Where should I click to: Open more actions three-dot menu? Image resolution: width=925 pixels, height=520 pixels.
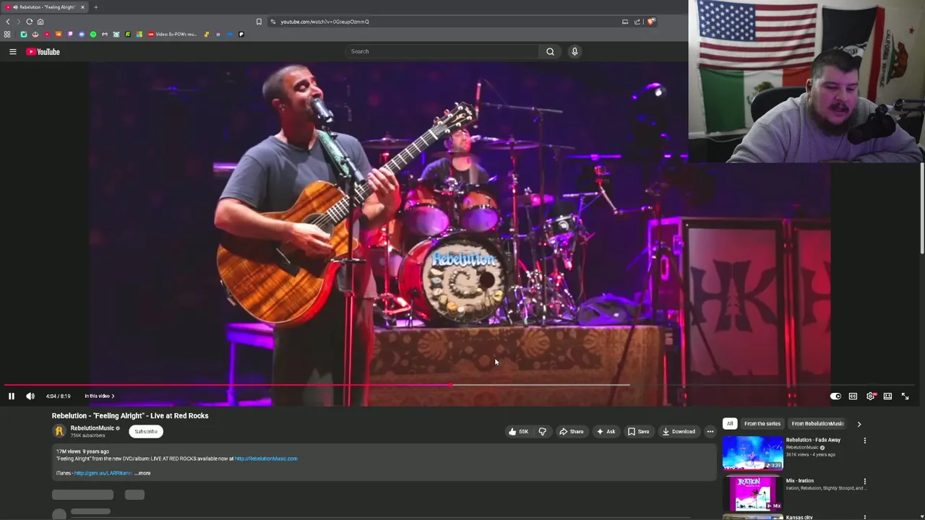710,431
